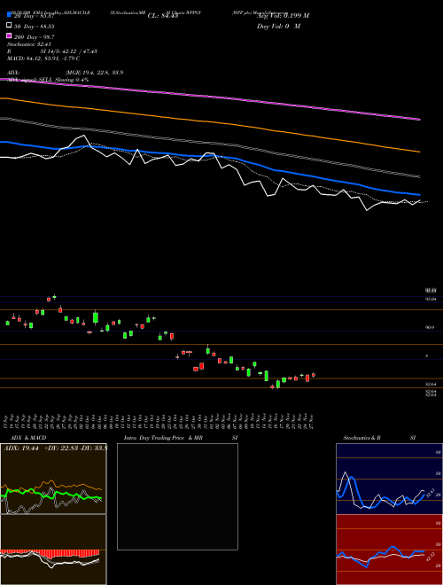This screenshot has width=443, height=585.
Task: Click the 'Day Vol: 0 M' label
Action: click(x=278, y=26)
